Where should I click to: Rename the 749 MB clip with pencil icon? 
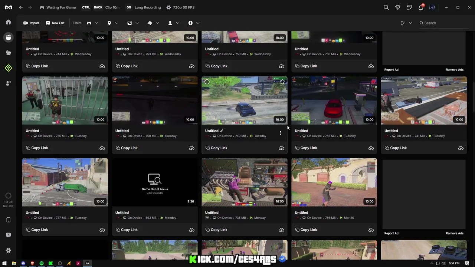(x=222, y=131)
